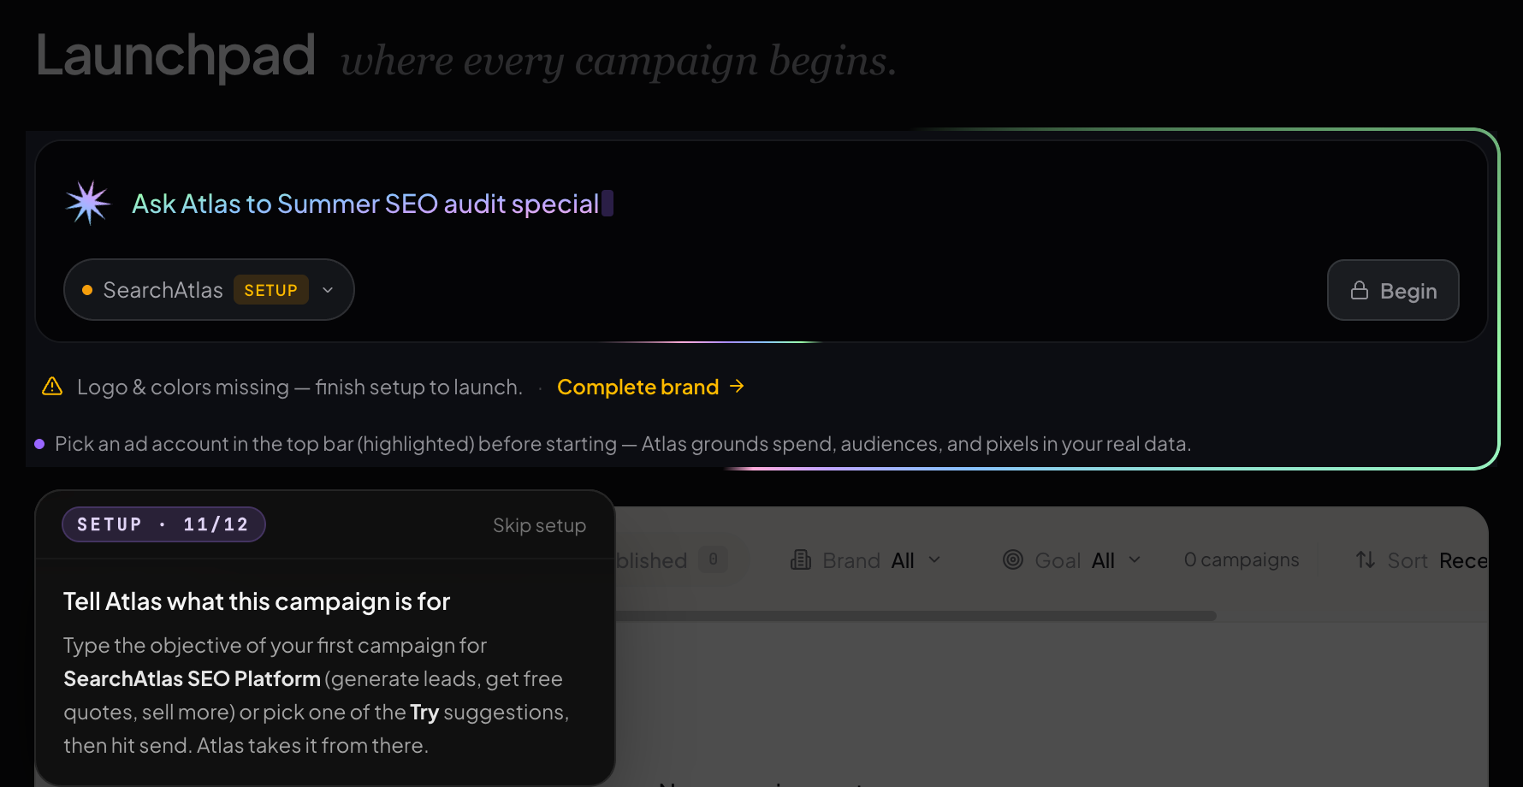Click the arrow next to Complete brand
This screenshot has height=787, width=1523.
(x=737, y=387)
